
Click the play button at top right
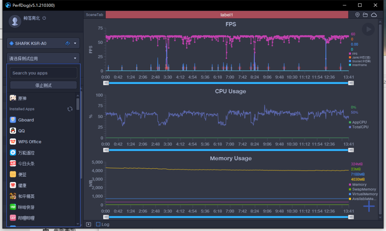[368, 29]
